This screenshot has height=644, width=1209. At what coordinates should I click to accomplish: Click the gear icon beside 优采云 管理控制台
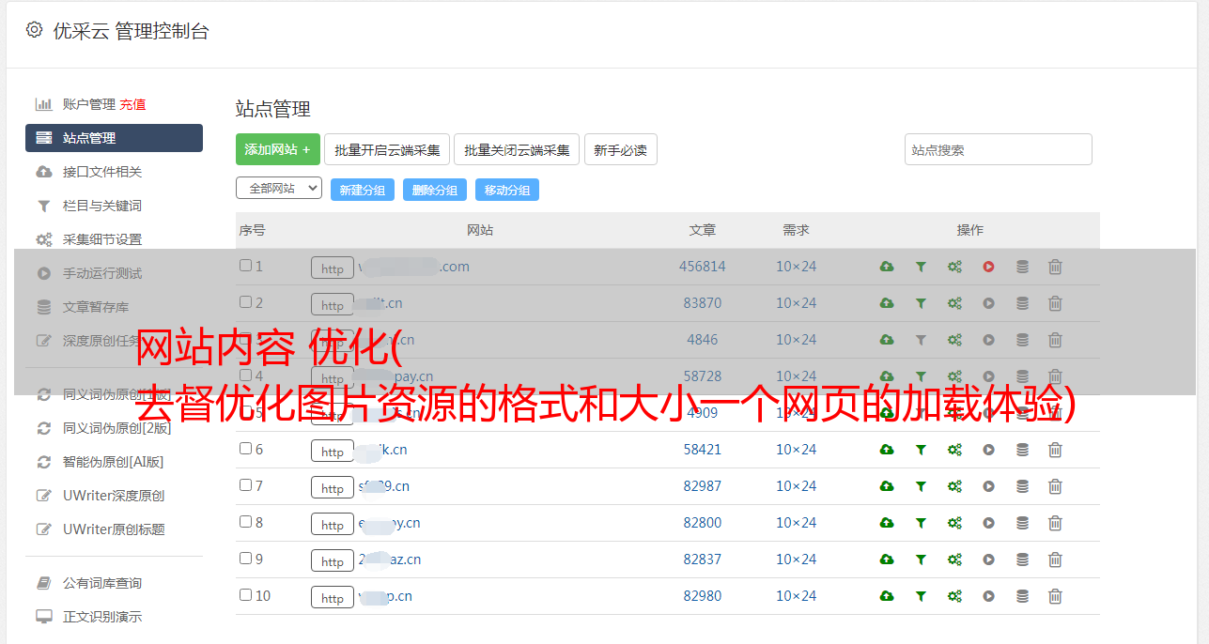[35, 30]
